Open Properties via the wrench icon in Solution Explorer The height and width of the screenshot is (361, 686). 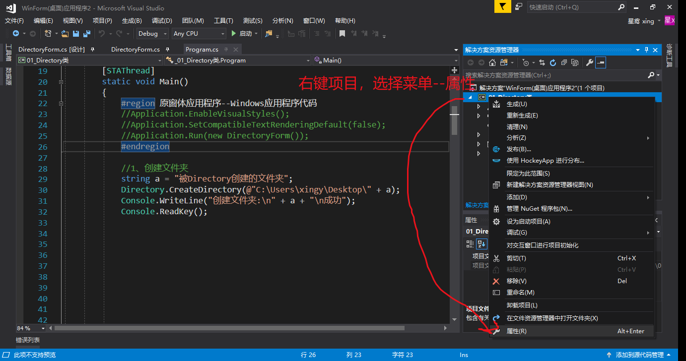coord(590,62)
